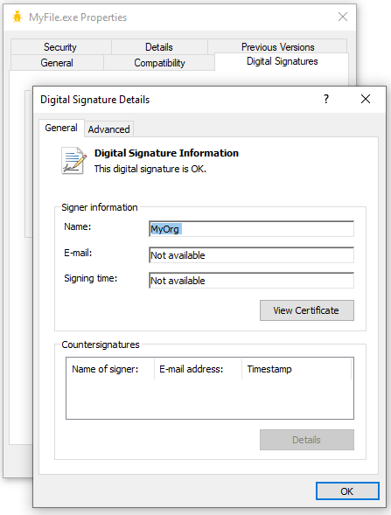
Task: Click the Digital Signature Information heading
Action: [166, 153]
